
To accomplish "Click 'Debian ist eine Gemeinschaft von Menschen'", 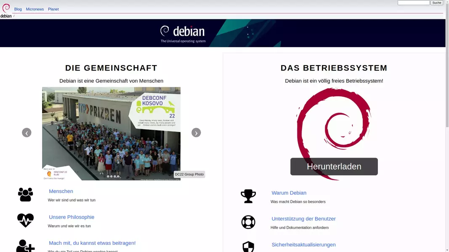I will [111, 81].
